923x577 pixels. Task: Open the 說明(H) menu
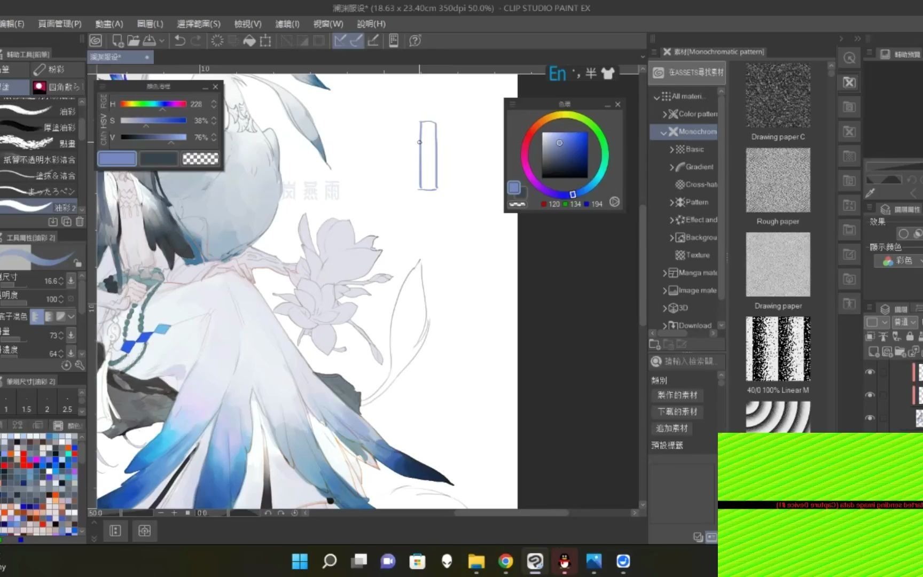click(371, 24)
